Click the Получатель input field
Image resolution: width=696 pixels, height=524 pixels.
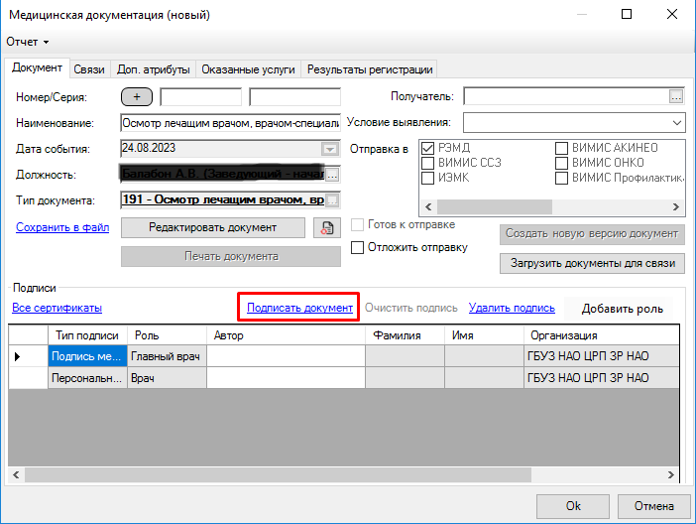click(566, 96)
